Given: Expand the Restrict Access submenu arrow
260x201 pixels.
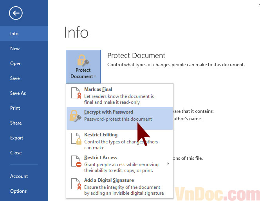Looking at the screenshot, I should pyautogui.click(x=168, y=164).
